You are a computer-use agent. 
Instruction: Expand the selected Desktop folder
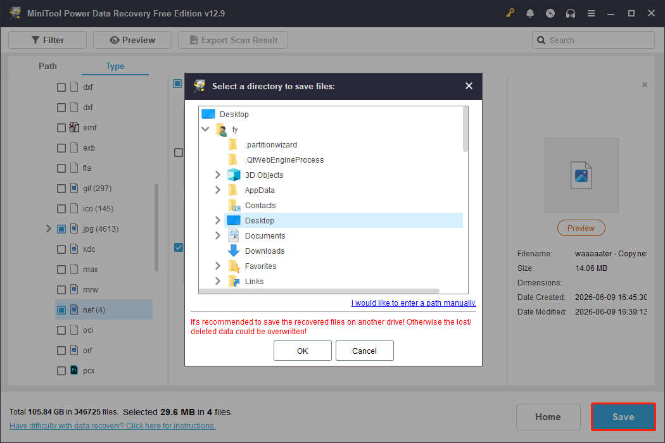click(218, 220)
